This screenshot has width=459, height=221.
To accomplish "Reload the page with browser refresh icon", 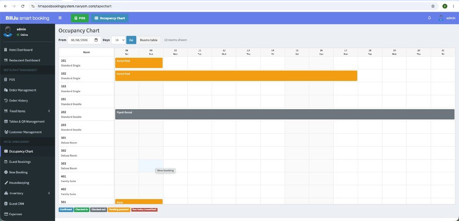I will coord(23,6).
